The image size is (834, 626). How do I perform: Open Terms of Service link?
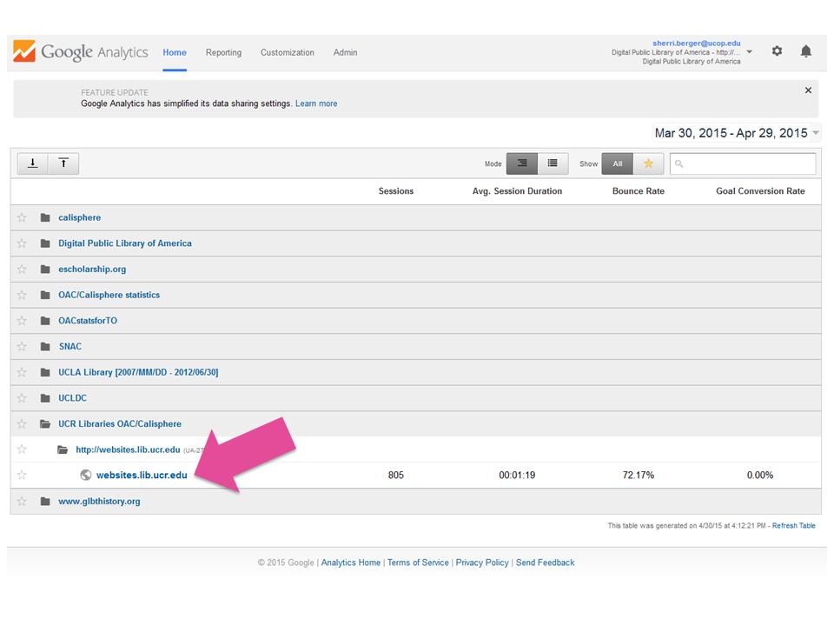coord(418,563)
